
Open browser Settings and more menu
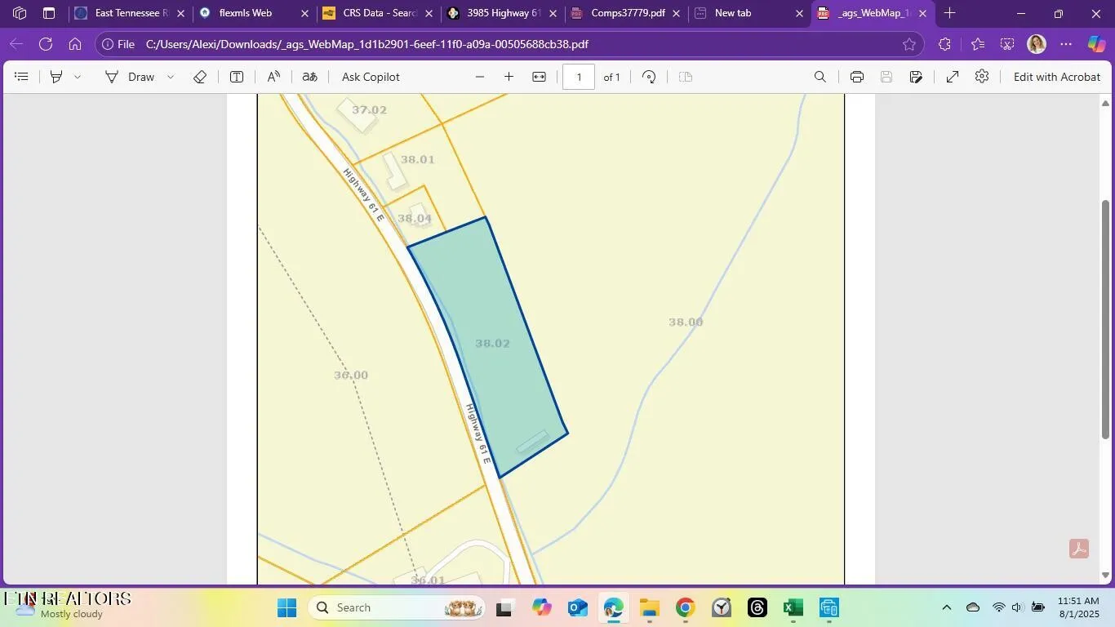tap(1066, 44)
